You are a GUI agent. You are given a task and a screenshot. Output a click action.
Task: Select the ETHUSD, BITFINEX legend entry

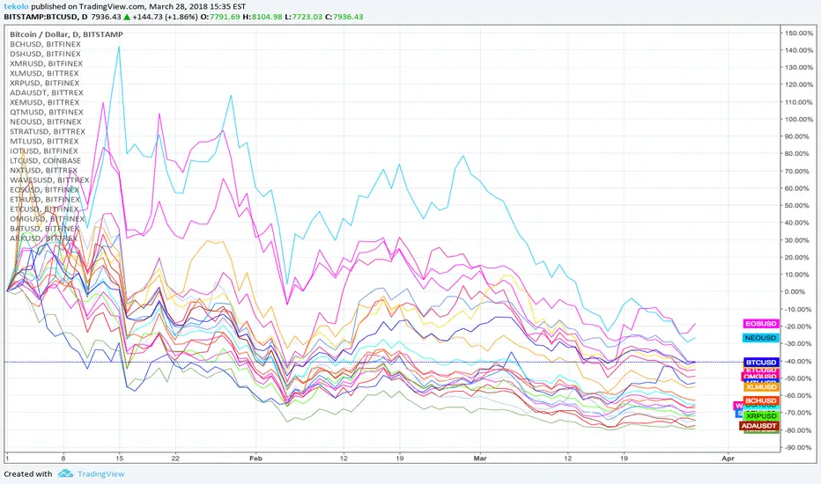tap(45, 200)
